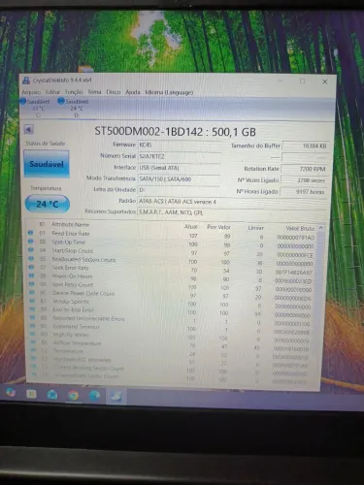
Task: Select the Uncorrectable Sector Count attribute name
Action: [x=86, y=376]
